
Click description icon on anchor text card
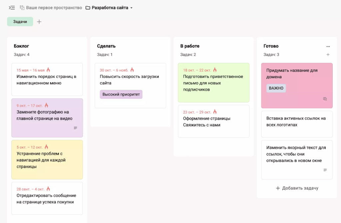(325, 170)
